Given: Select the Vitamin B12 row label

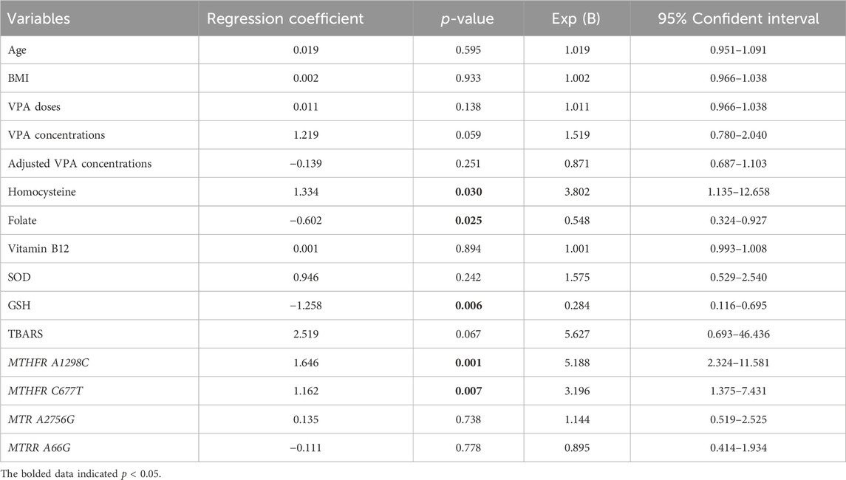Looking at the screenshot, I should [x=38, y=249].
